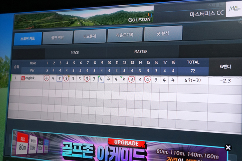
Task: Click the MP course logo
Action: coord(234,9)
